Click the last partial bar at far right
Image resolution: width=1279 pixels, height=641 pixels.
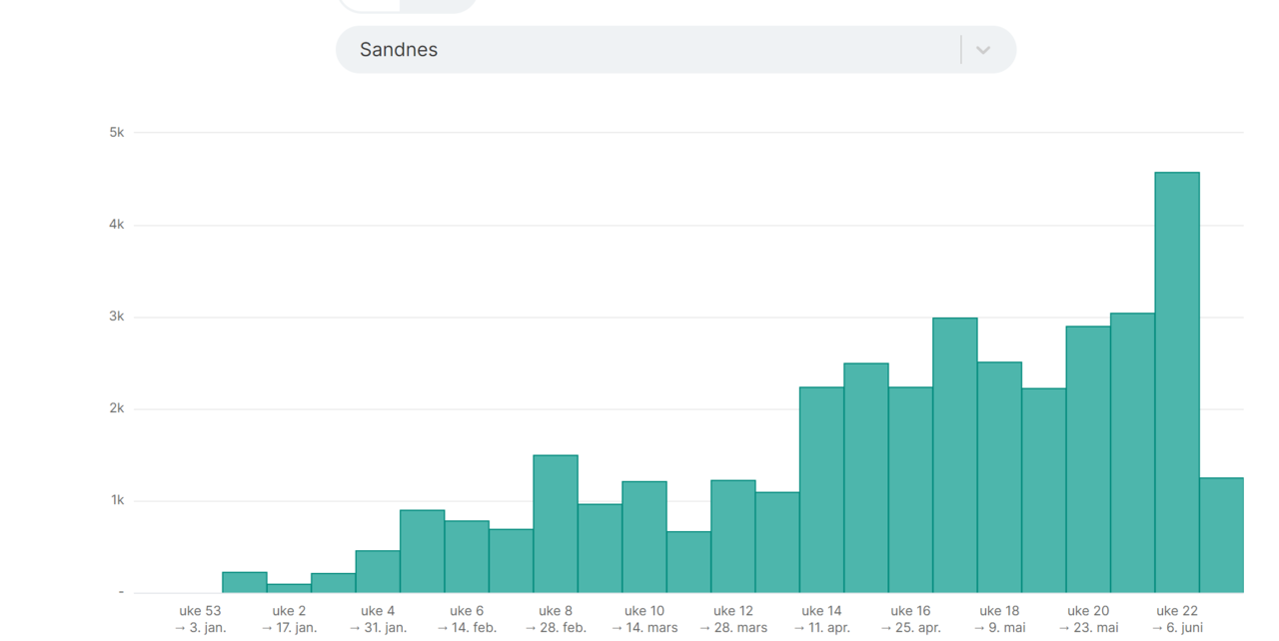[x=1221, y=535]
